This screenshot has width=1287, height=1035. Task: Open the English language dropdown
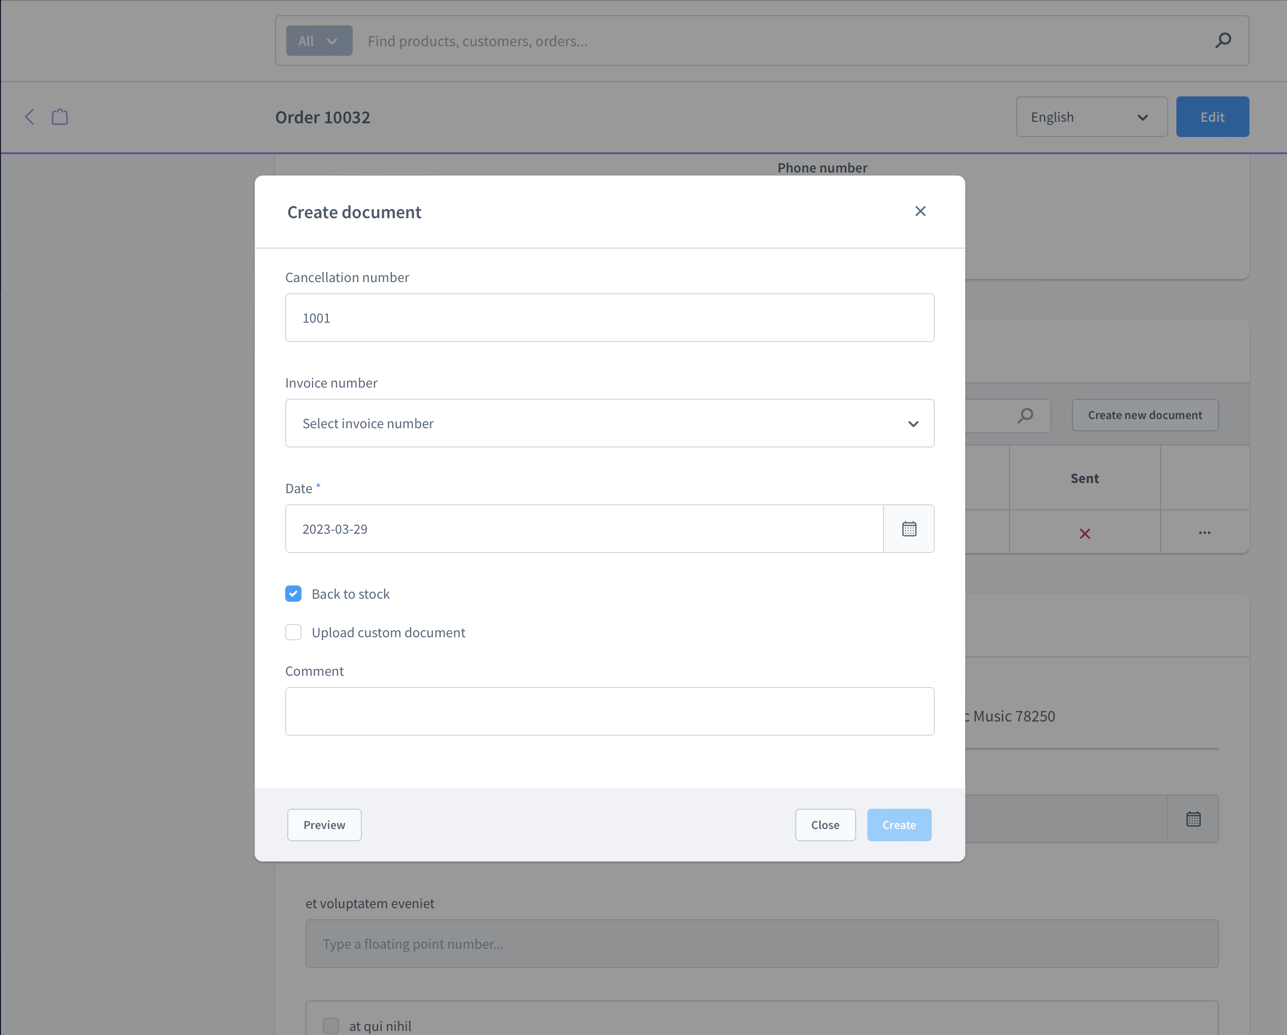point(1091,117)
